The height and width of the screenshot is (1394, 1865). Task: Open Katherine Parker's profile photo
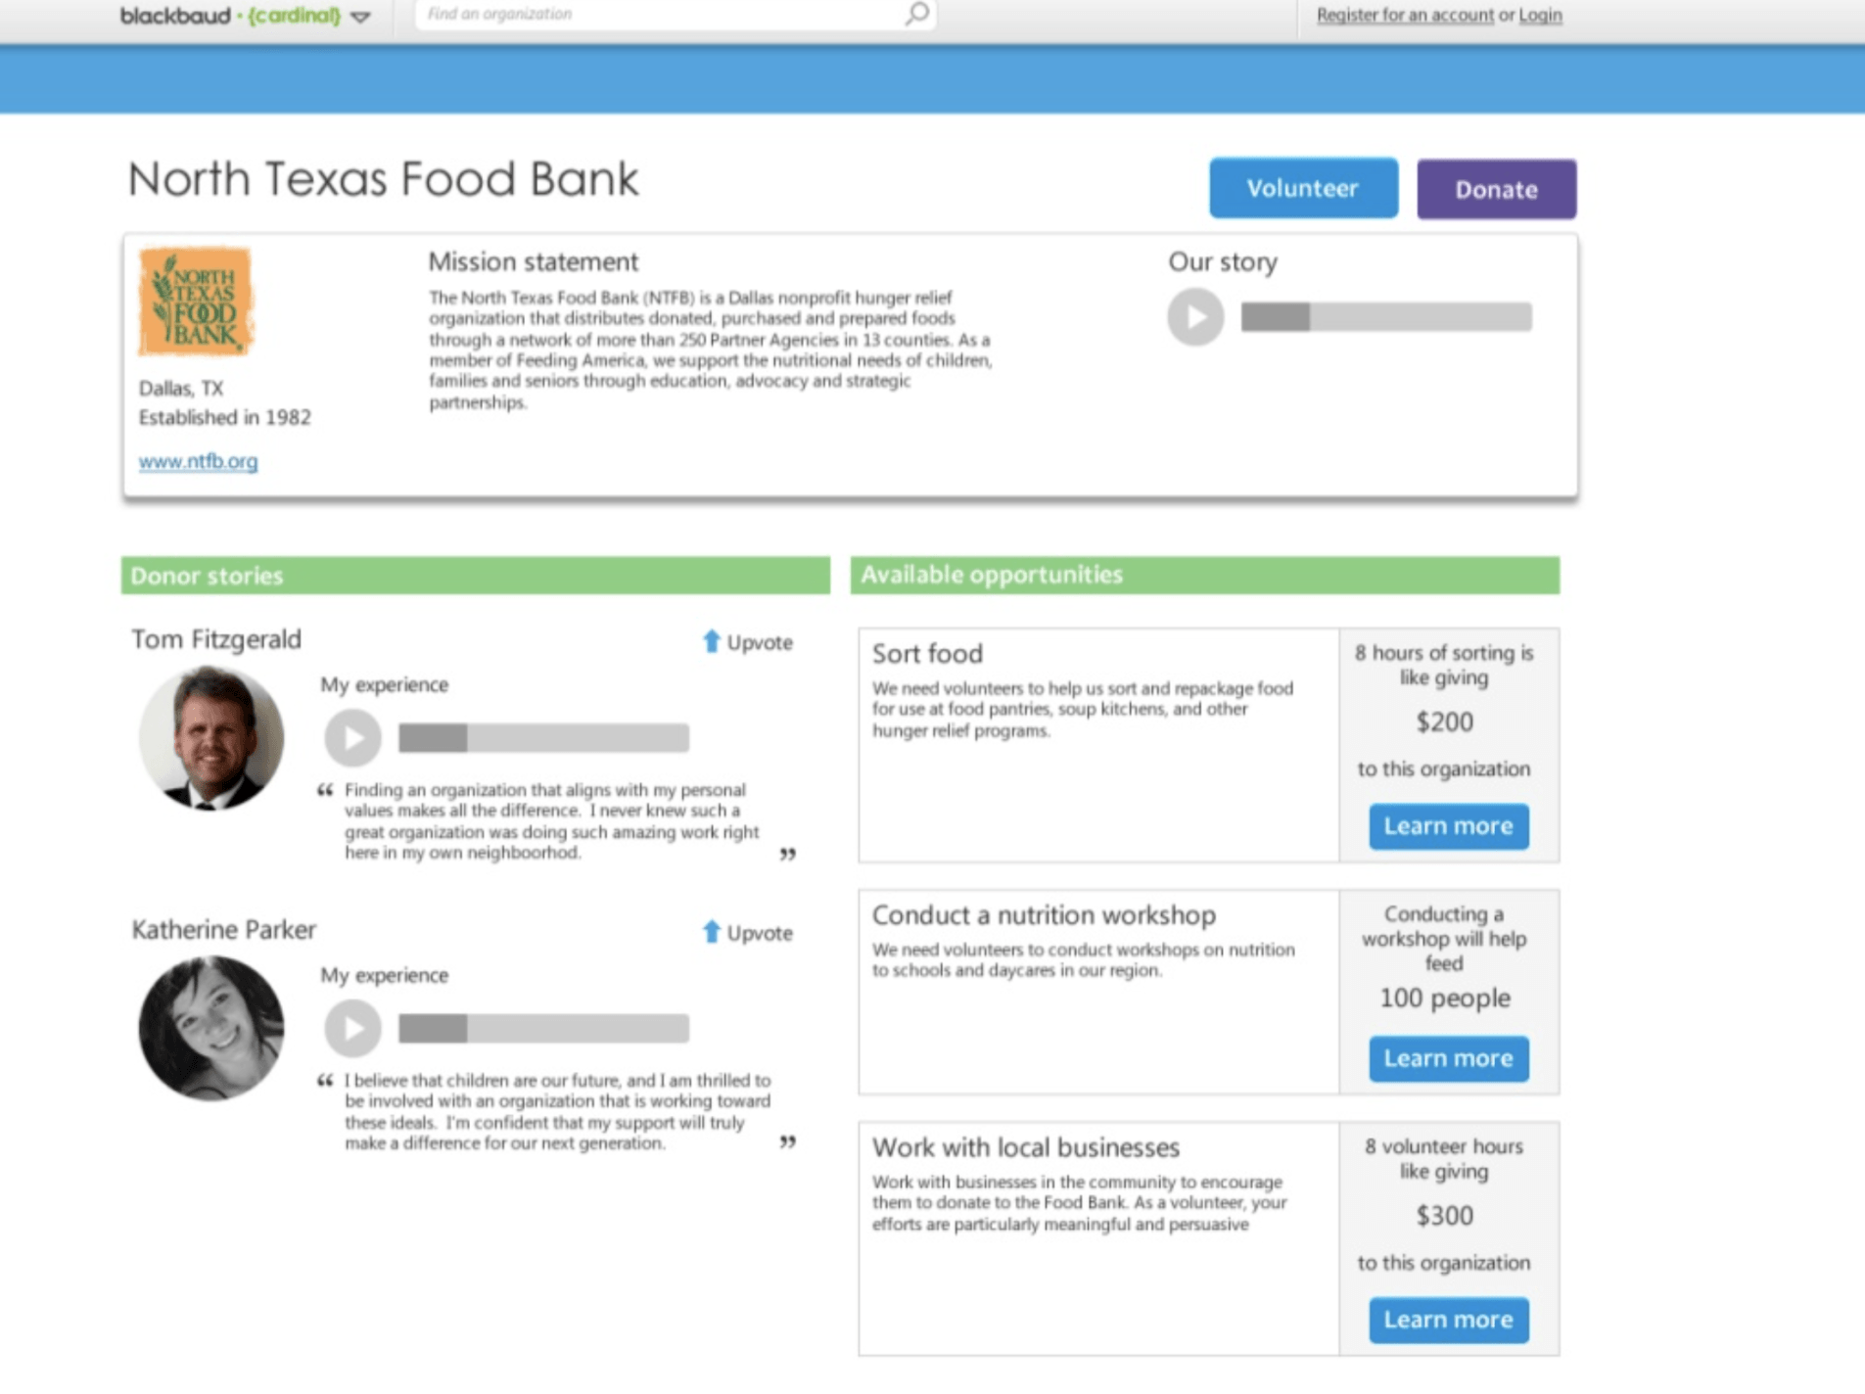coord(211,1028)
